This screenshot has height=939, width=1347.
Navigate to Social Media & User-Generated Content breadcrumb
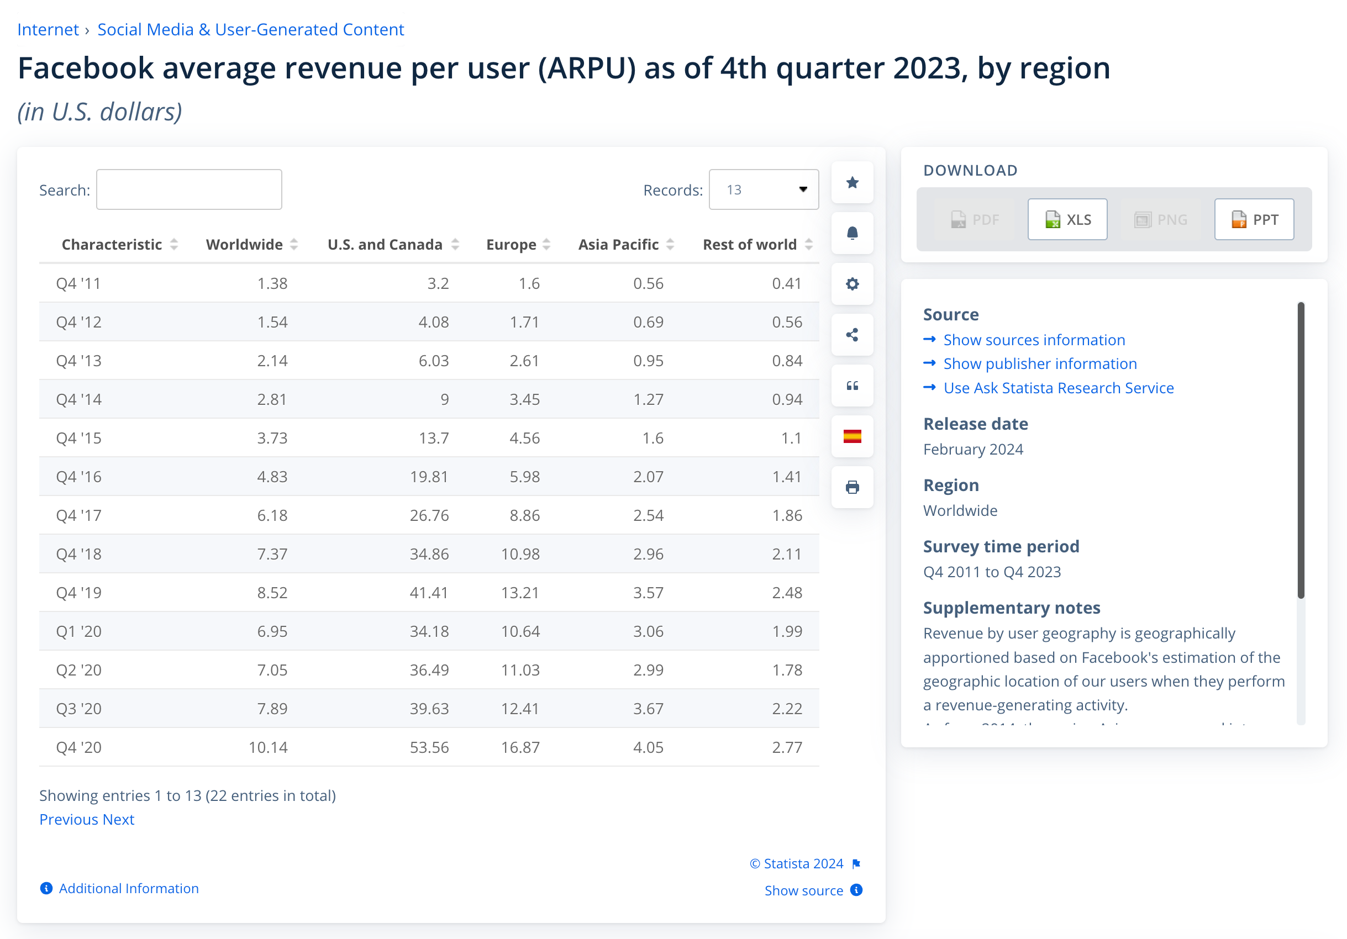(250, 29)
